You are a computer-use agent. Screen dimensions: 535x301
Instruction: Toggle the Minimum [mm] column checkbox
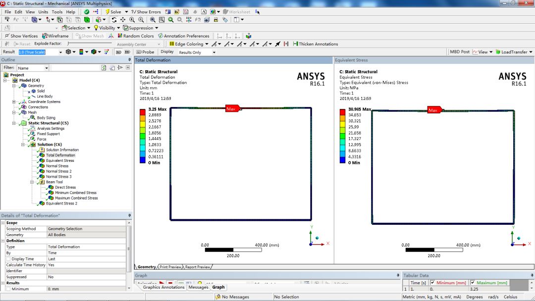[432, 283]
